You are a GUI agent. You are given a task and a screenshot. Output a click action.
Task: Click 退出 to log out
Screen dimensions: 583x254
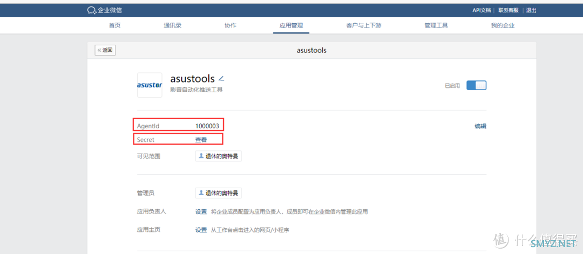click(x=531, y=10)
